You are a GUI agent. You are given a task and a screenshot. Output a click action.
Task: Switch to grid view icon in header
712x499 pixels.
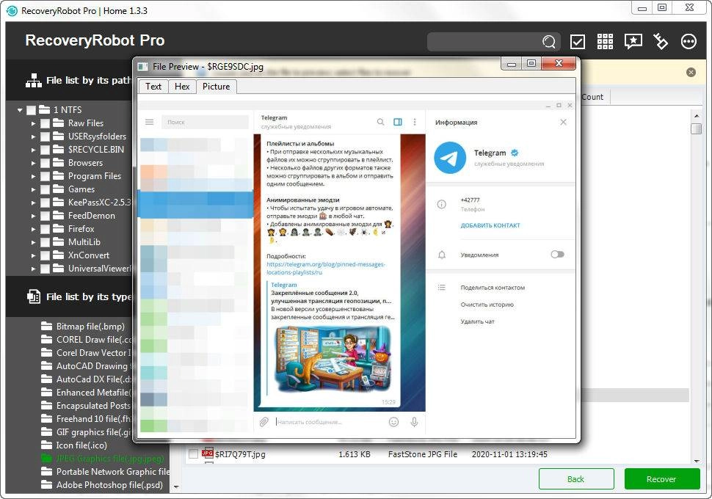pyautogui.click(x=605, y=41)
